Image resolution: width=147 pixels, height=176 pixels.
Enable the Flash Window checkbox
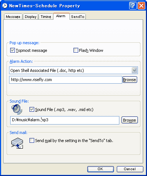pos(76,50)
